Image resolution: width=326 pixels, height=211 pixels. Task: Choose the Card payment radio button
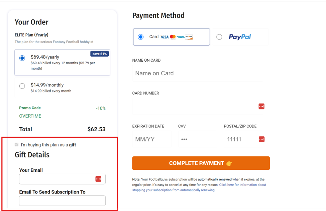[141, 37]
